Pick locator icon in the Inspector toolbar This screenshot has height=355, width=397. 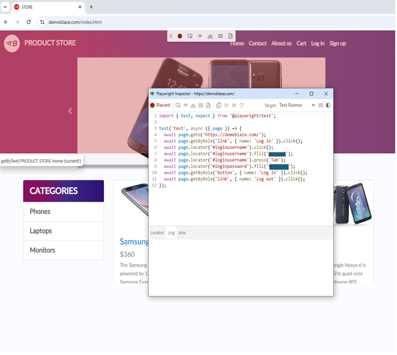[178, 105]
